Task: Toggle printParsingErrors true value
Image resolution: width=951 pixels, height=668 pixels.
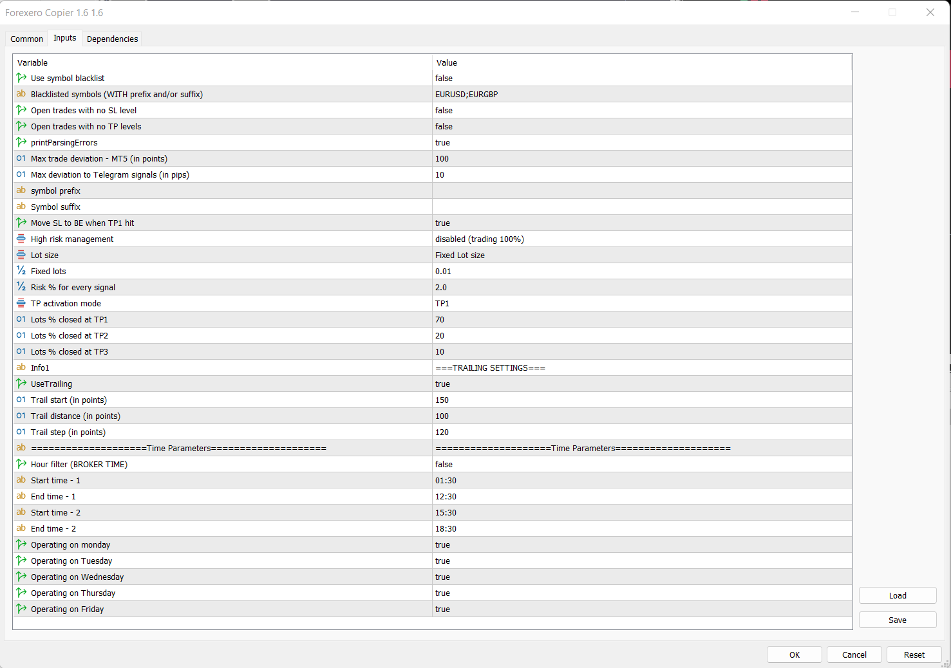Action: click(x=642, y=142)
